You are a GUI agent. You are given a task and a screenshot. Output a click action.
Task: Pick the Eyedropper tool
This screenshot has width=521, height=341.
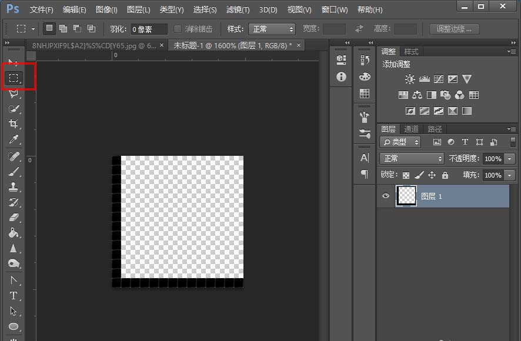[14, 139]
